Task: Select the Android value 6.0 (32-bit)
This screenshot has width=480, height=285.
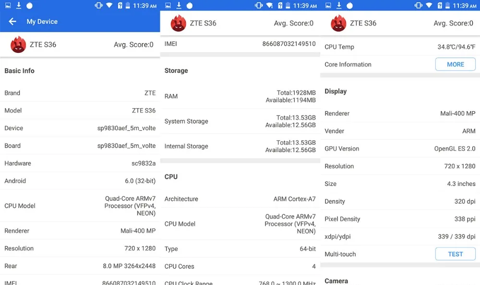Action: click(140, 181)
